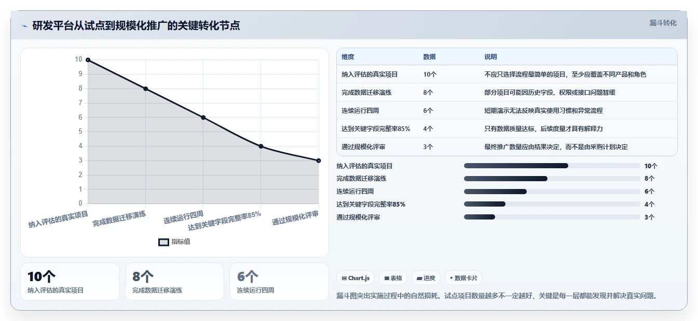Click the 漏斗转化 label in the header
The width and height of the screenshot is (698, 321).
(663, 23)
